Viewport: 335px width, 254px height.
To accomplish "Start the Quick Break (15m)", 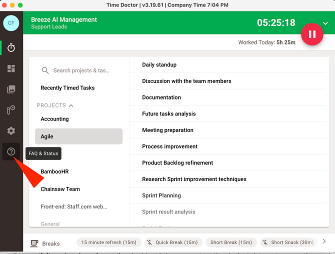I will (x=173, y=242).
